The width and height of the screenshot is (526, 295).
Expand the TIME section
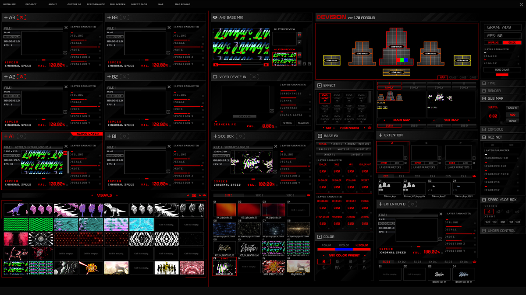(x=503, y=83)
